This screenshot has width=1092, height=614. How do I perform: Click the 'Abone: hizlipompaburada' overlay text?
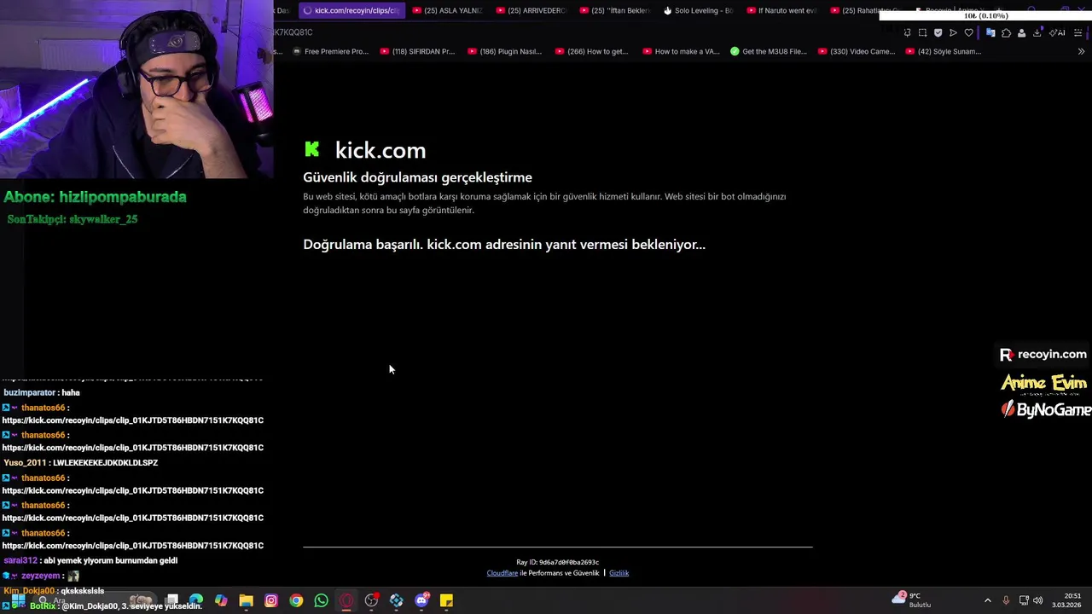[x=95, y=197]
